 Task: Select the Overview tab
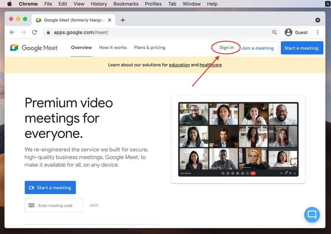[x=81, y=47]
